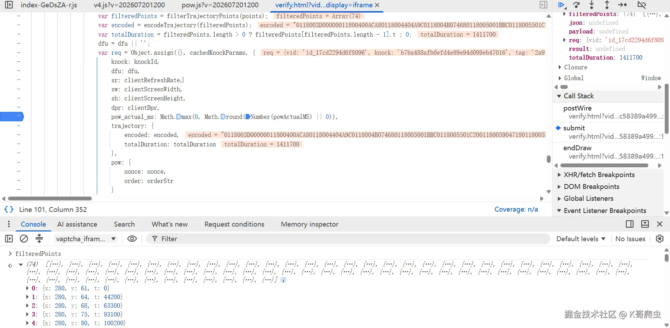Viewport: 670px width, 328px height.
Task: Step into next function call
Action: click(x=592, y=5)
